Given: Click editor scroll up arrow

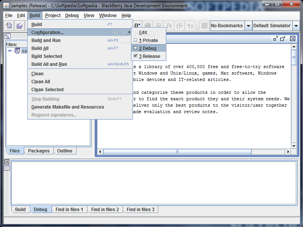Looking at the screenshot, I should click(x=294, y=47).
